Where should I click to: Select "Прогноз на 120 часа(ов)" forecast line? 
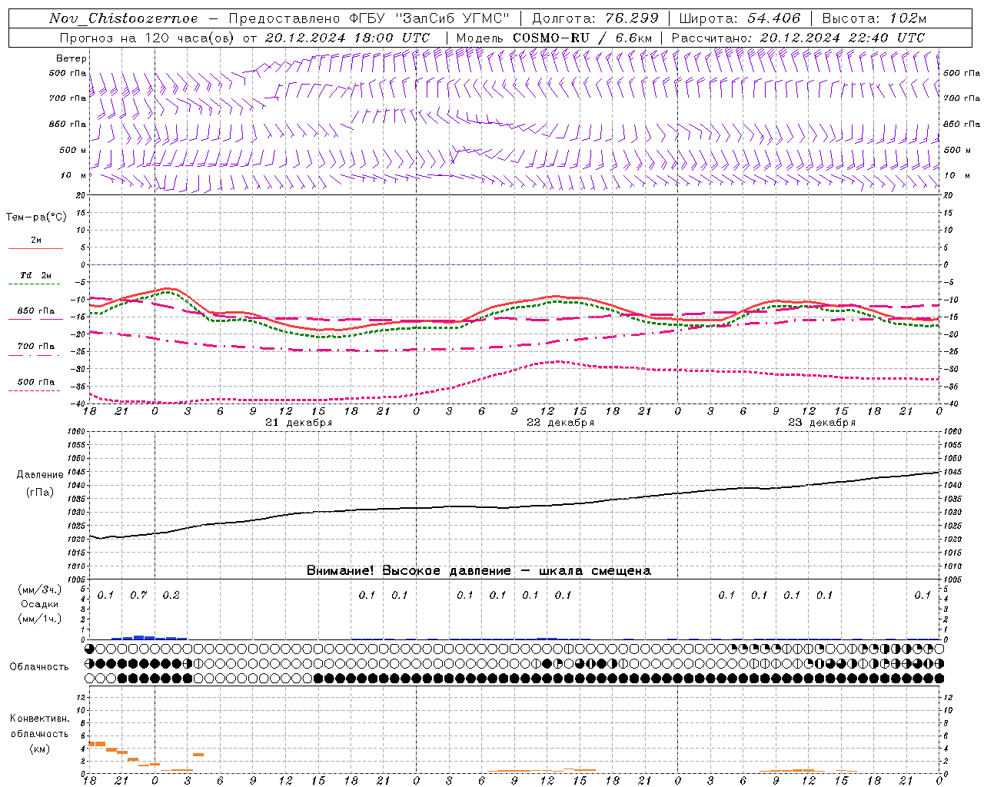tap(147, 38)
